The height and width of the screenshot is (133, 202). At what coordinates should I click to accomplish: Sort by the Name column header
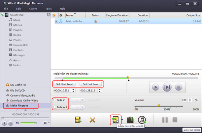76,15
